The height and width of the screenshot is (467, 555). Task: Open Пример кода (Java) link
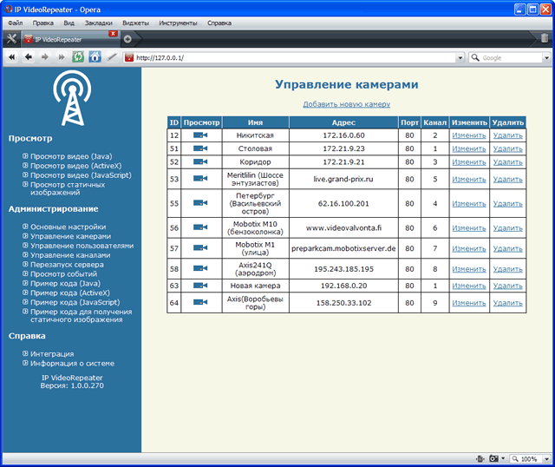[x=66, y=284]
